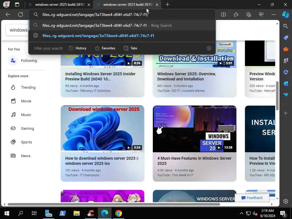Filter suggestions by Tabs

(130, 48)
